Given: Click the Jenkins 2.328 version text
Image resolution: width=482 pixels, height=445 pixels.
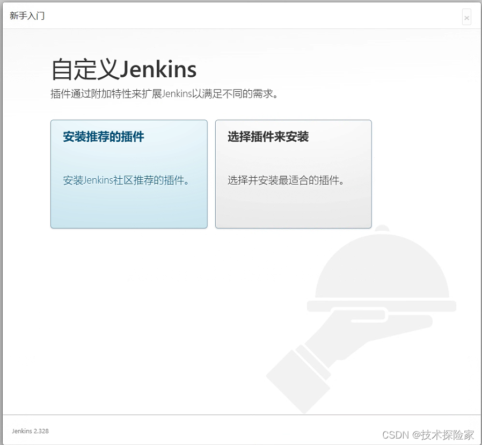Looking at the screenshot, I should point(30,431).
